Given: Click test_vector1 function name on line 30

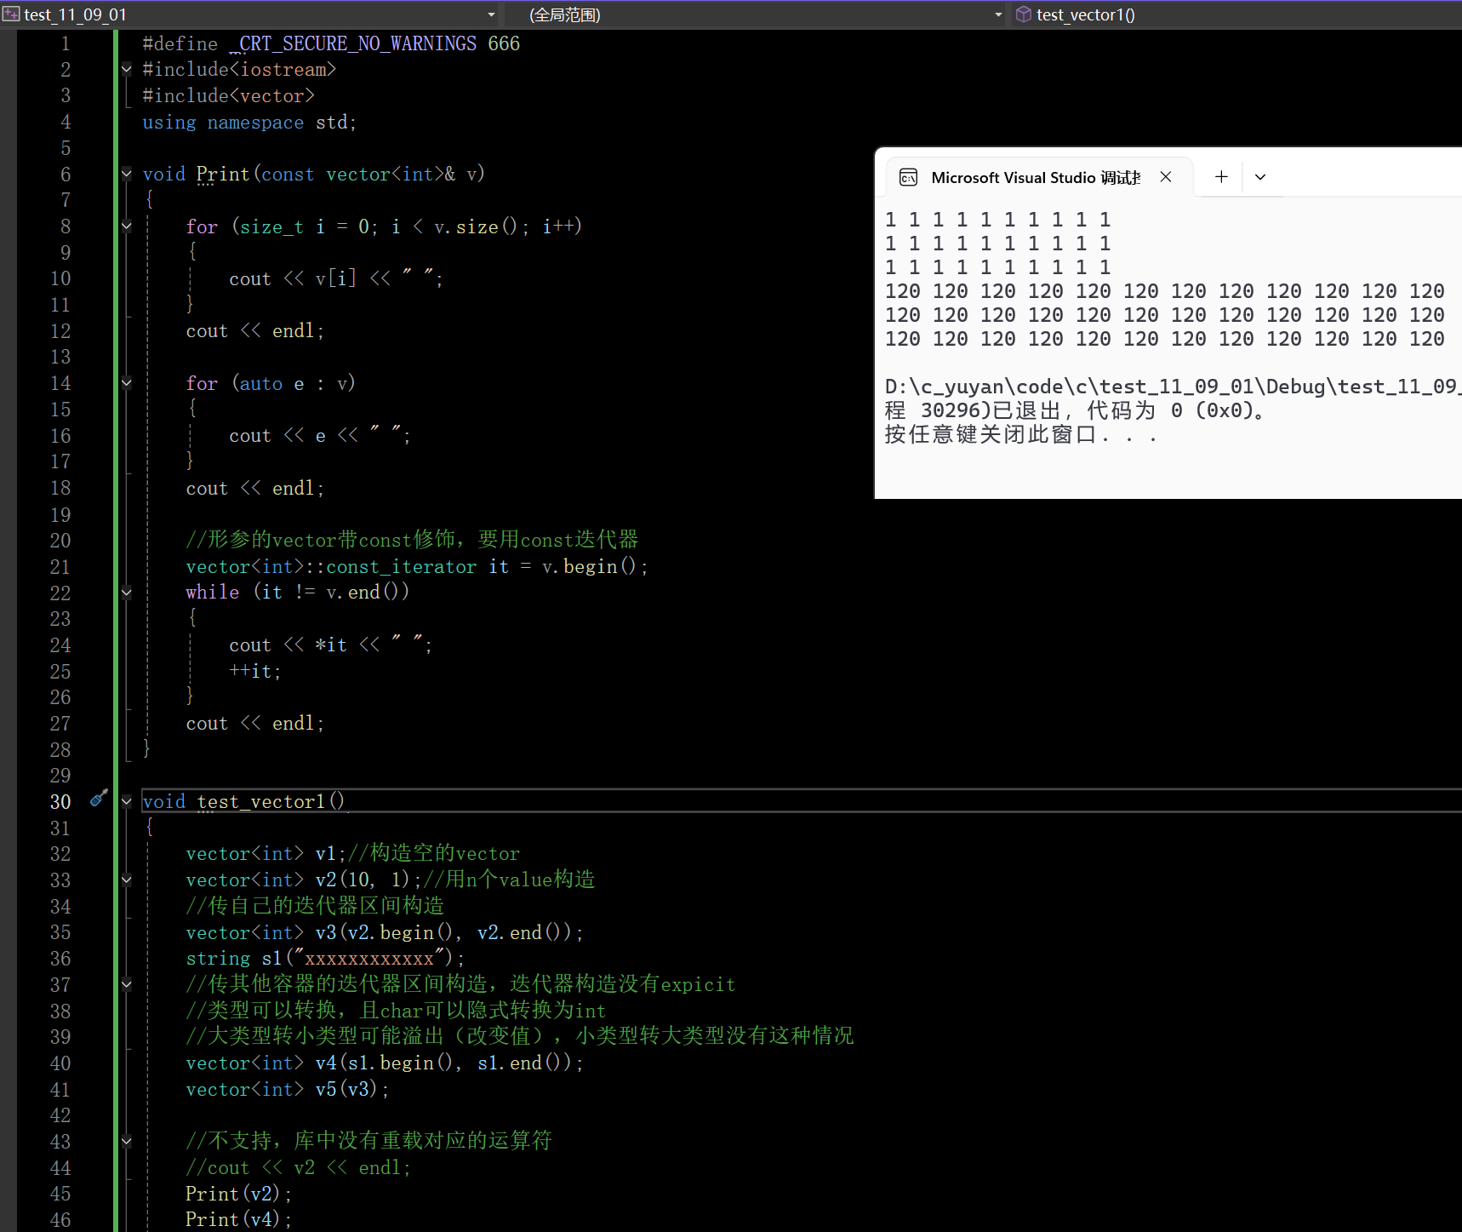Looking at the screenshot, I should pos(261,802).
